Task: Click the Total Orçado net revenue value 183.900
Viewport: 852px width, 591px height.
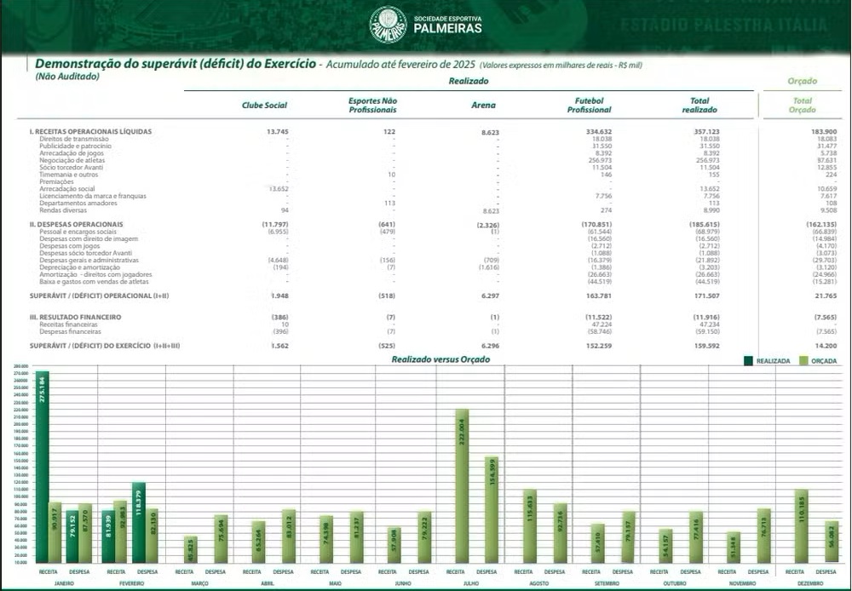Action: pos(824,131)
